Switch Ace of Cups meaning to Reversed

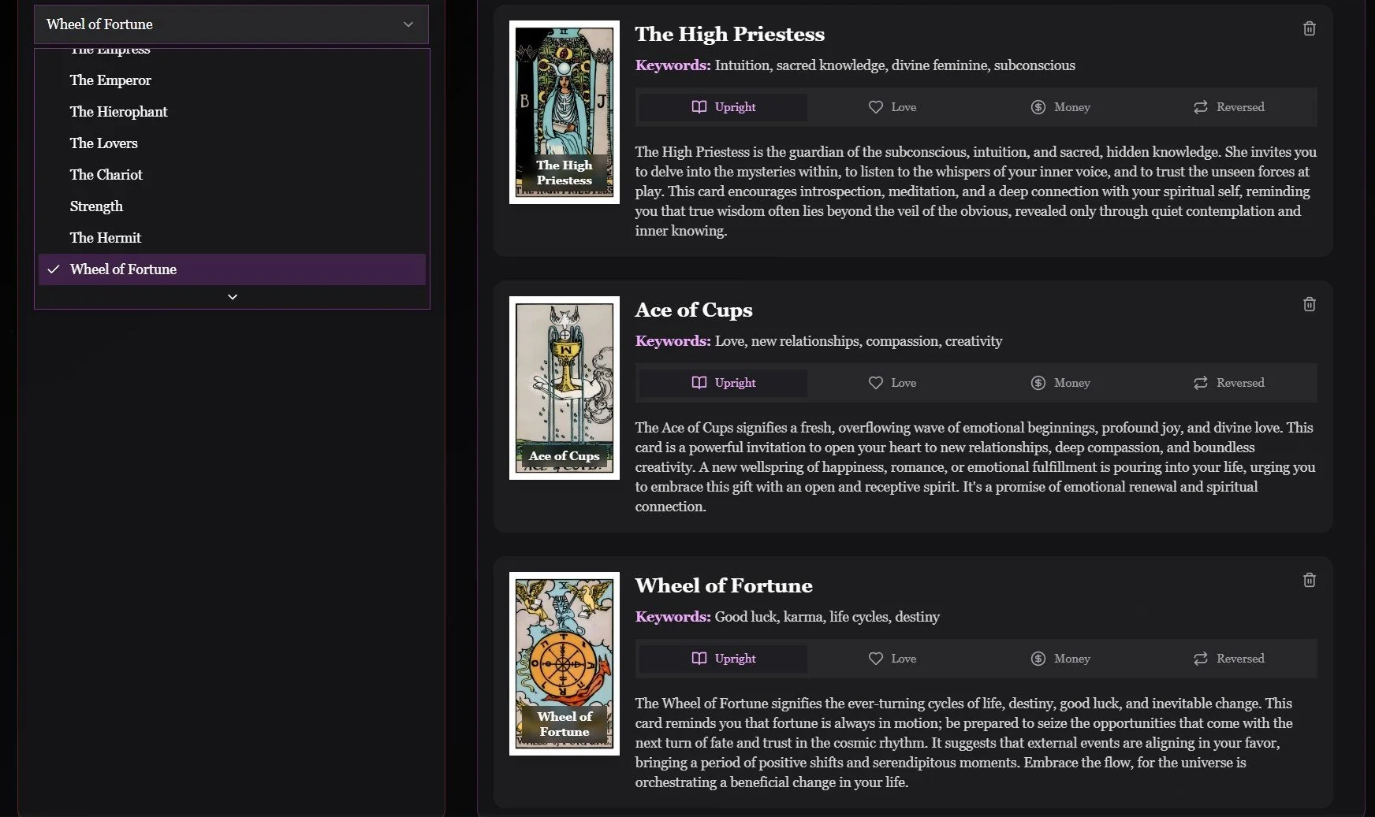coord(1228,383)
